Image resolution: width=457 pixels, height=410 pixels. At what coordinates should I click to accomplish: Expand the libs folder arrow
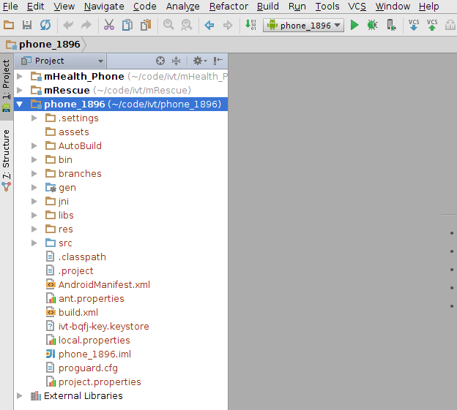tap(34, 215)
